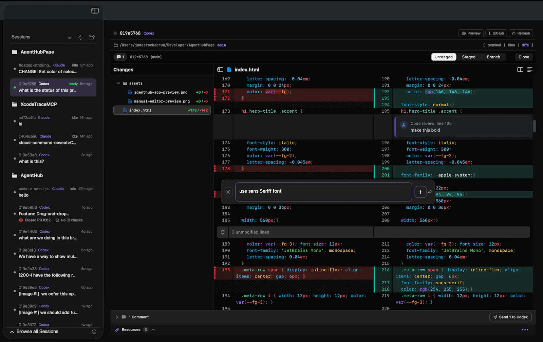Open the Preview button
The width and height of the screenshot is (543, 342).
pyautogui.click(x=471, y=33)
